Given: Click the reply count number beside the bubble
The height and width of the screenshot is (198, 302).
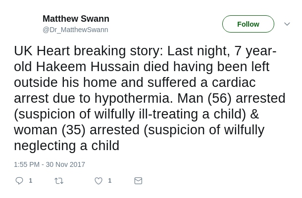Looking at the screenshot, I should tap(31, 181).
